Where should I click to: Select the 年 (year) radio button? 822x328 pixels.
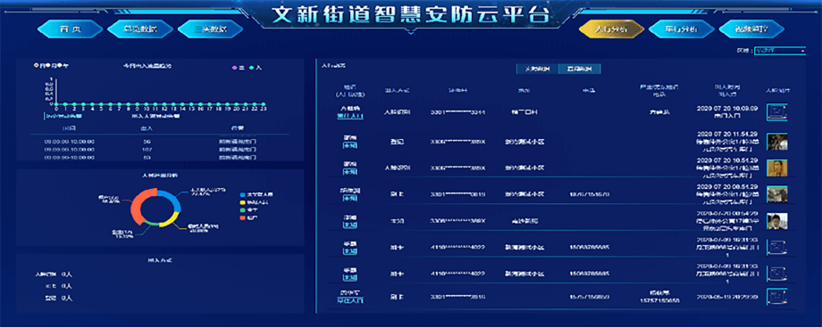coord(59,66)
